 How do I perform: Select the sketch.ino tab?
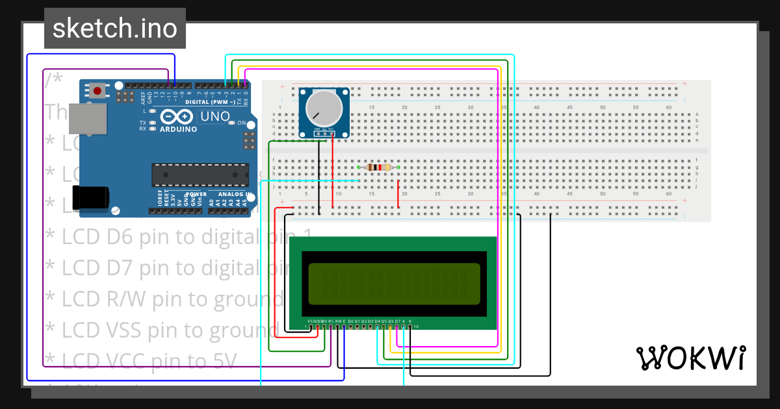pos(114,28)
